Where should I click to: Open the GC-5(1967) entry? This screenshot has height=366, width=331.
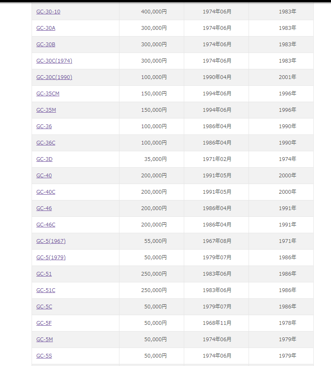(x=51, y=241)
